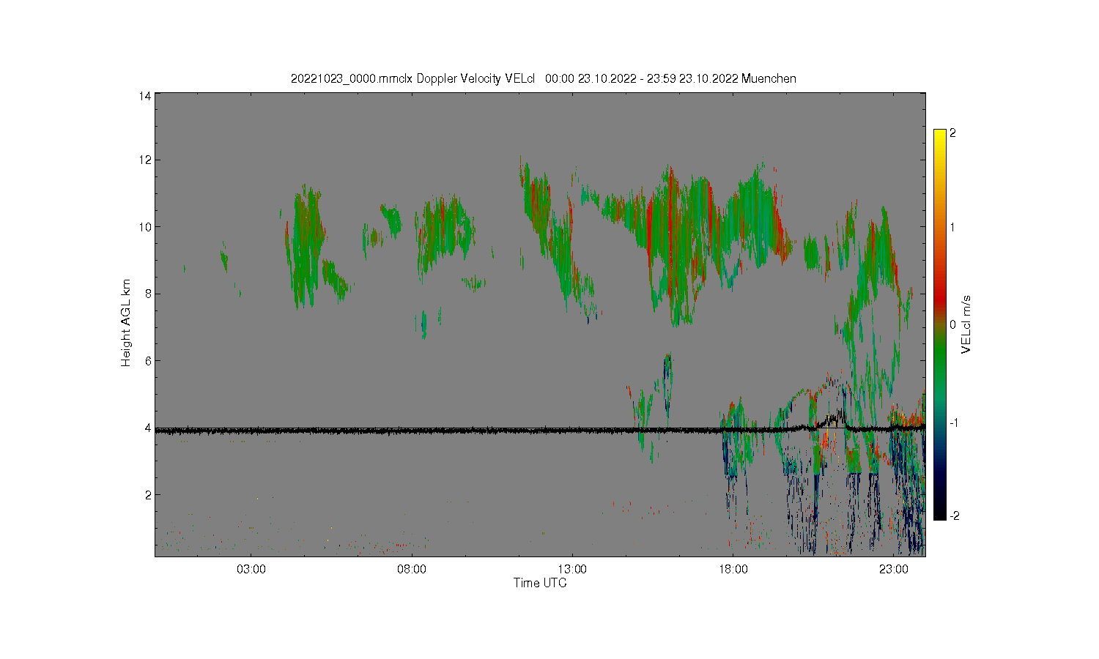Viewport: 1099px width, 659px height.
Task: Click the height tick label '14'
Action: (145, 96)
